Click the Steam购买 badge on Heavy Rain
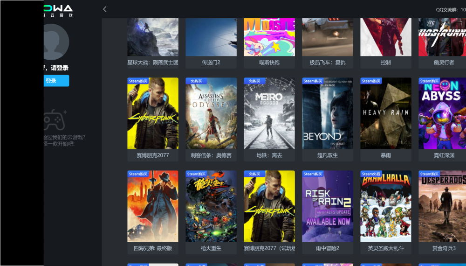The width and height of the screenshot is (466, 266). (371, 81)
